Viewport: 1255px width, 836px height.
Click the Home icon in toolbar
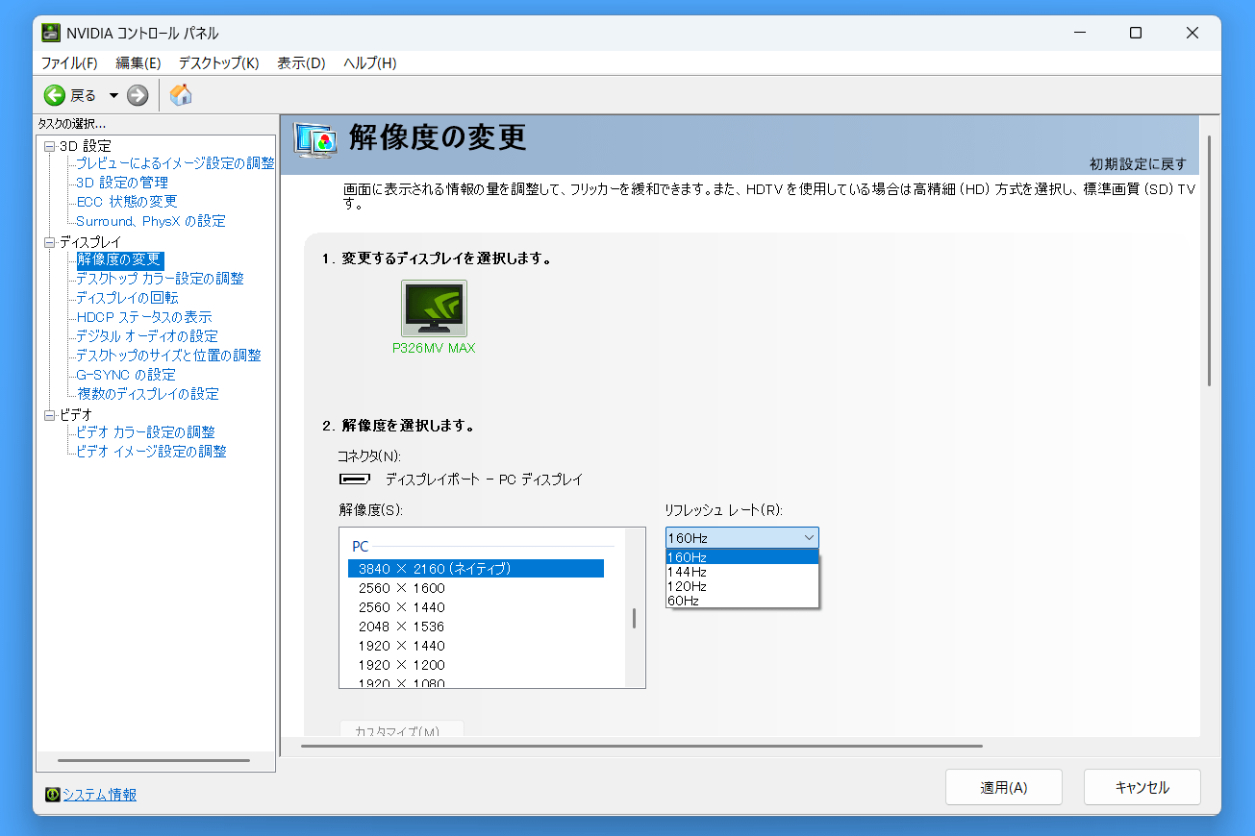pos(181,95)
